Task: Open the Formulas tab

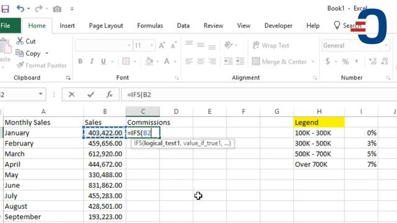Action: click(150, 25)
